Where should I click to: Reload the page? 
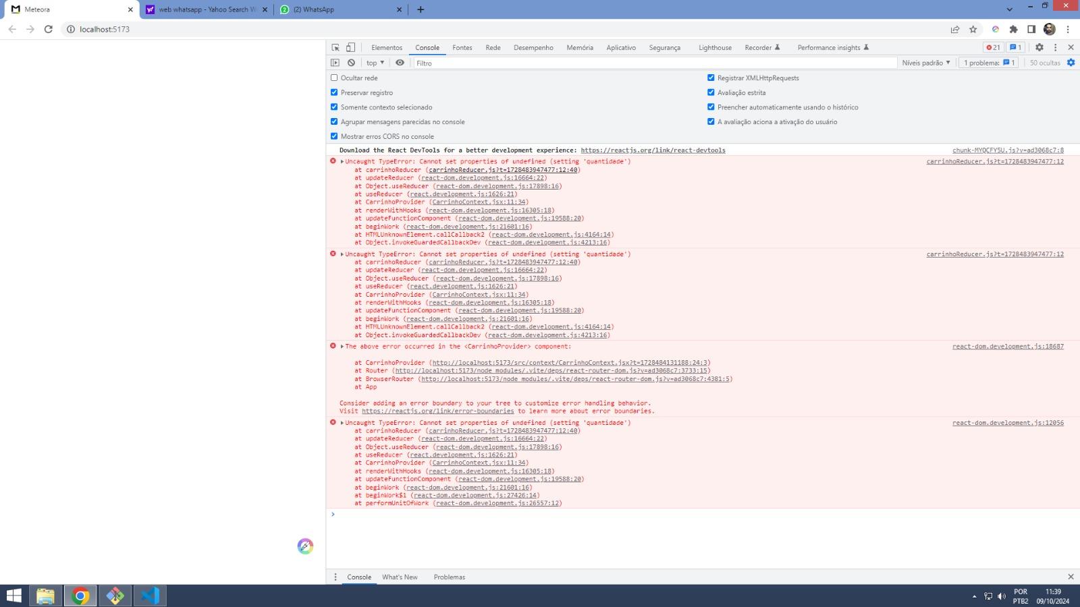(x=48, y=29)
